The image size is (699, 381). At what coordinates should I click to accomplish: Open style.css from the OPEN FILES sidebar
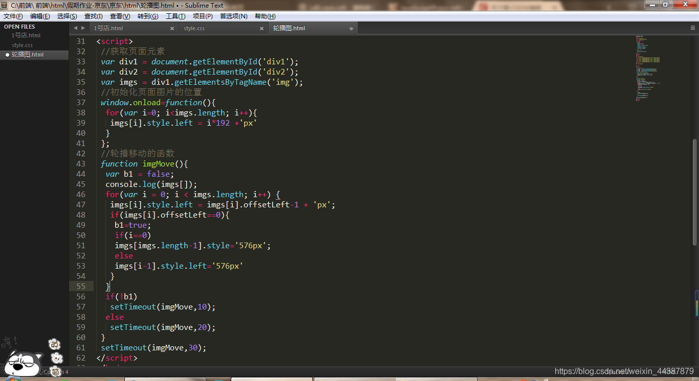(22, 44)
